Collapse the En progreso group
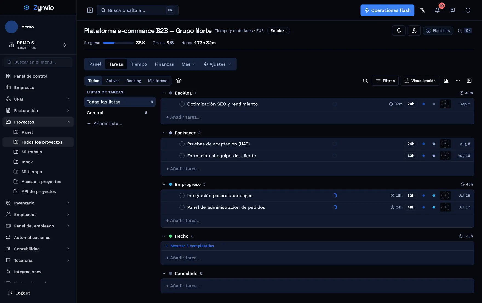The width and height of the screenshot is (482, 303). tap(164, 185)
